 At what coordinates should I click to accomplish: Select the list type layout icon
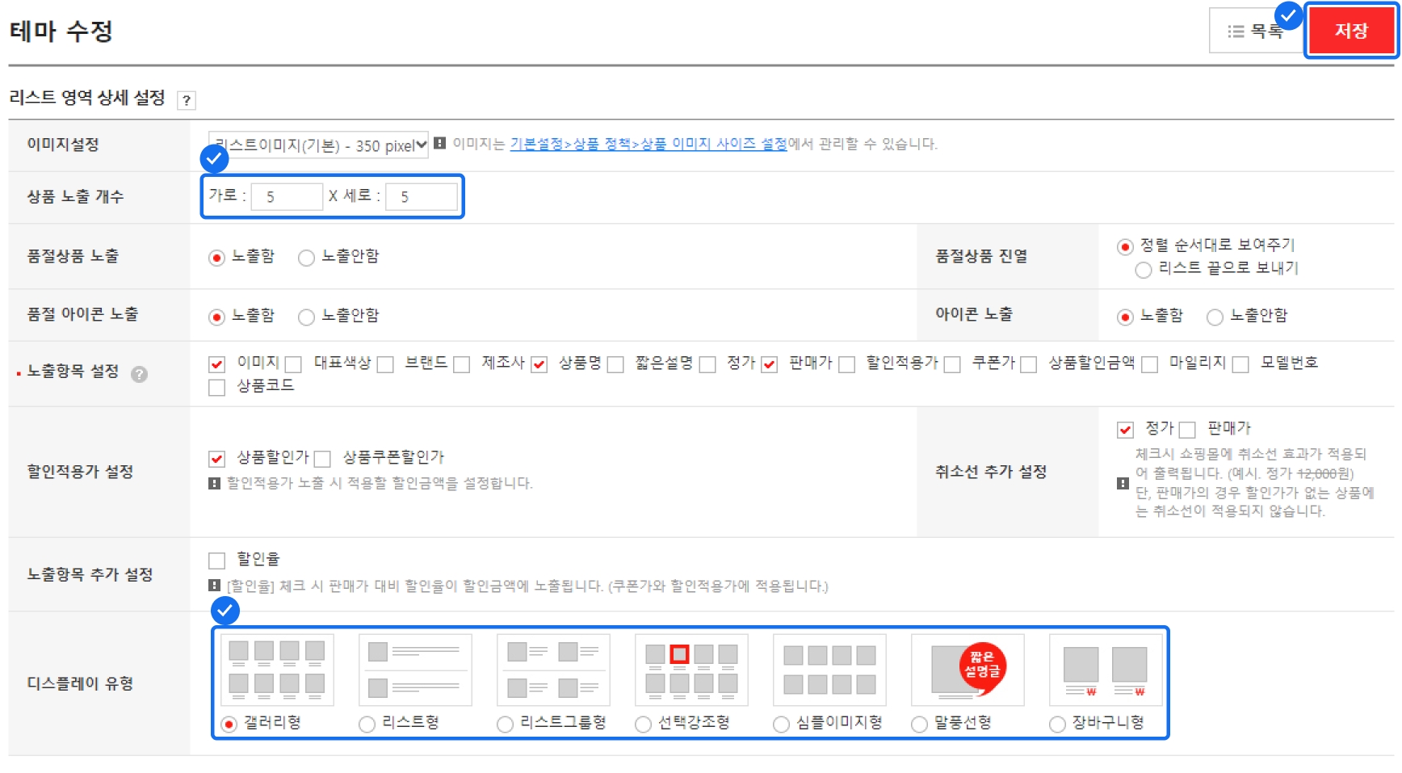(414, 670)
